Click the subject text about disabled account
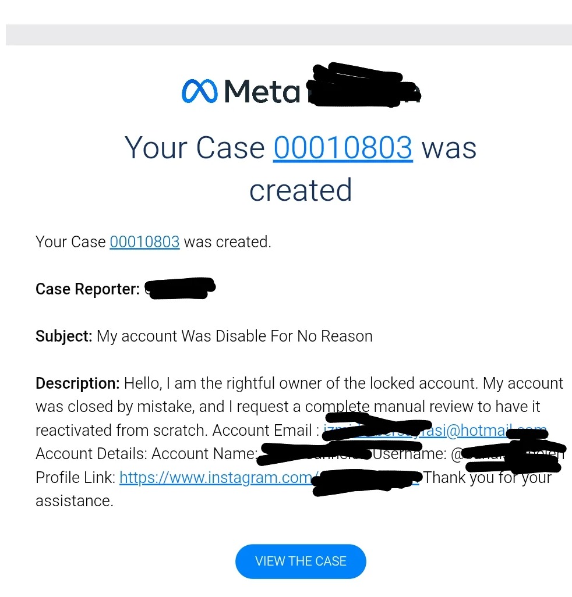Screen dimensions: 572x597 tap(235, 336)
